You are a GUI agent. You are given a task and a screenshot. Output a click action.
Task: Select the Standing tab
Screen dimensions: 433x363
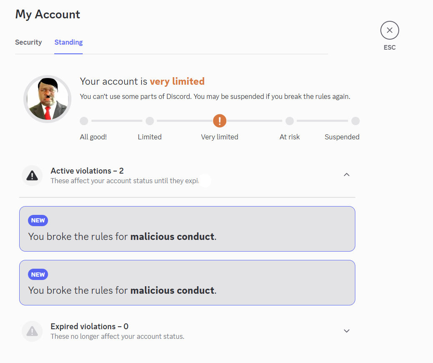pyautogui.click(x=68, y=42)
